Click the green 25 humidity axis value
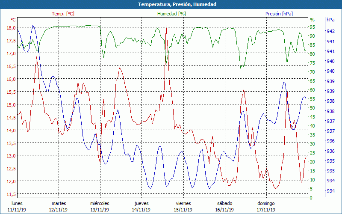 pos(313,153)
